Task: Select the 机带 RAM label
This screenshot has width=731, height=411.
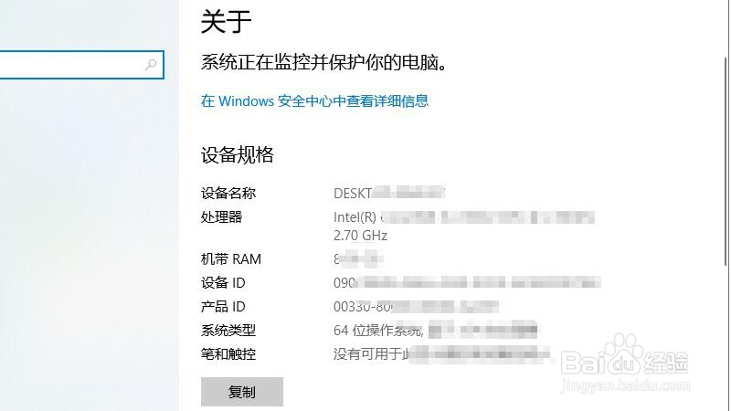Action: point(231,259)
